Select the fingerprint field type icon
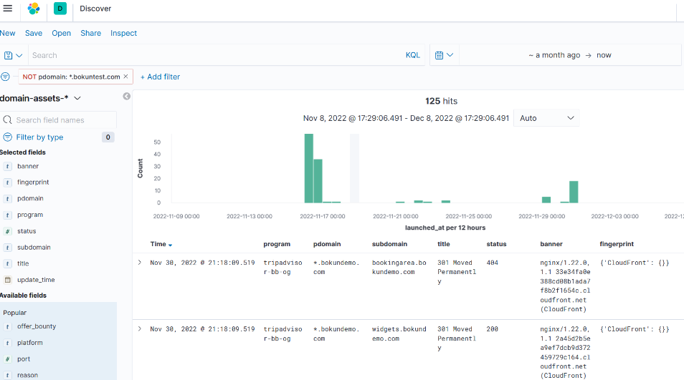684x380 pixels. point(7,182)
